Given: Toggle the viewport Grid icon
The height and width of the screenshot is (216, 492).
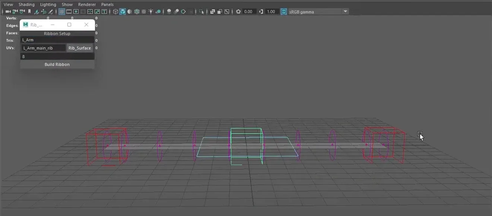Looking at the screenshot, I should (62, 12).
